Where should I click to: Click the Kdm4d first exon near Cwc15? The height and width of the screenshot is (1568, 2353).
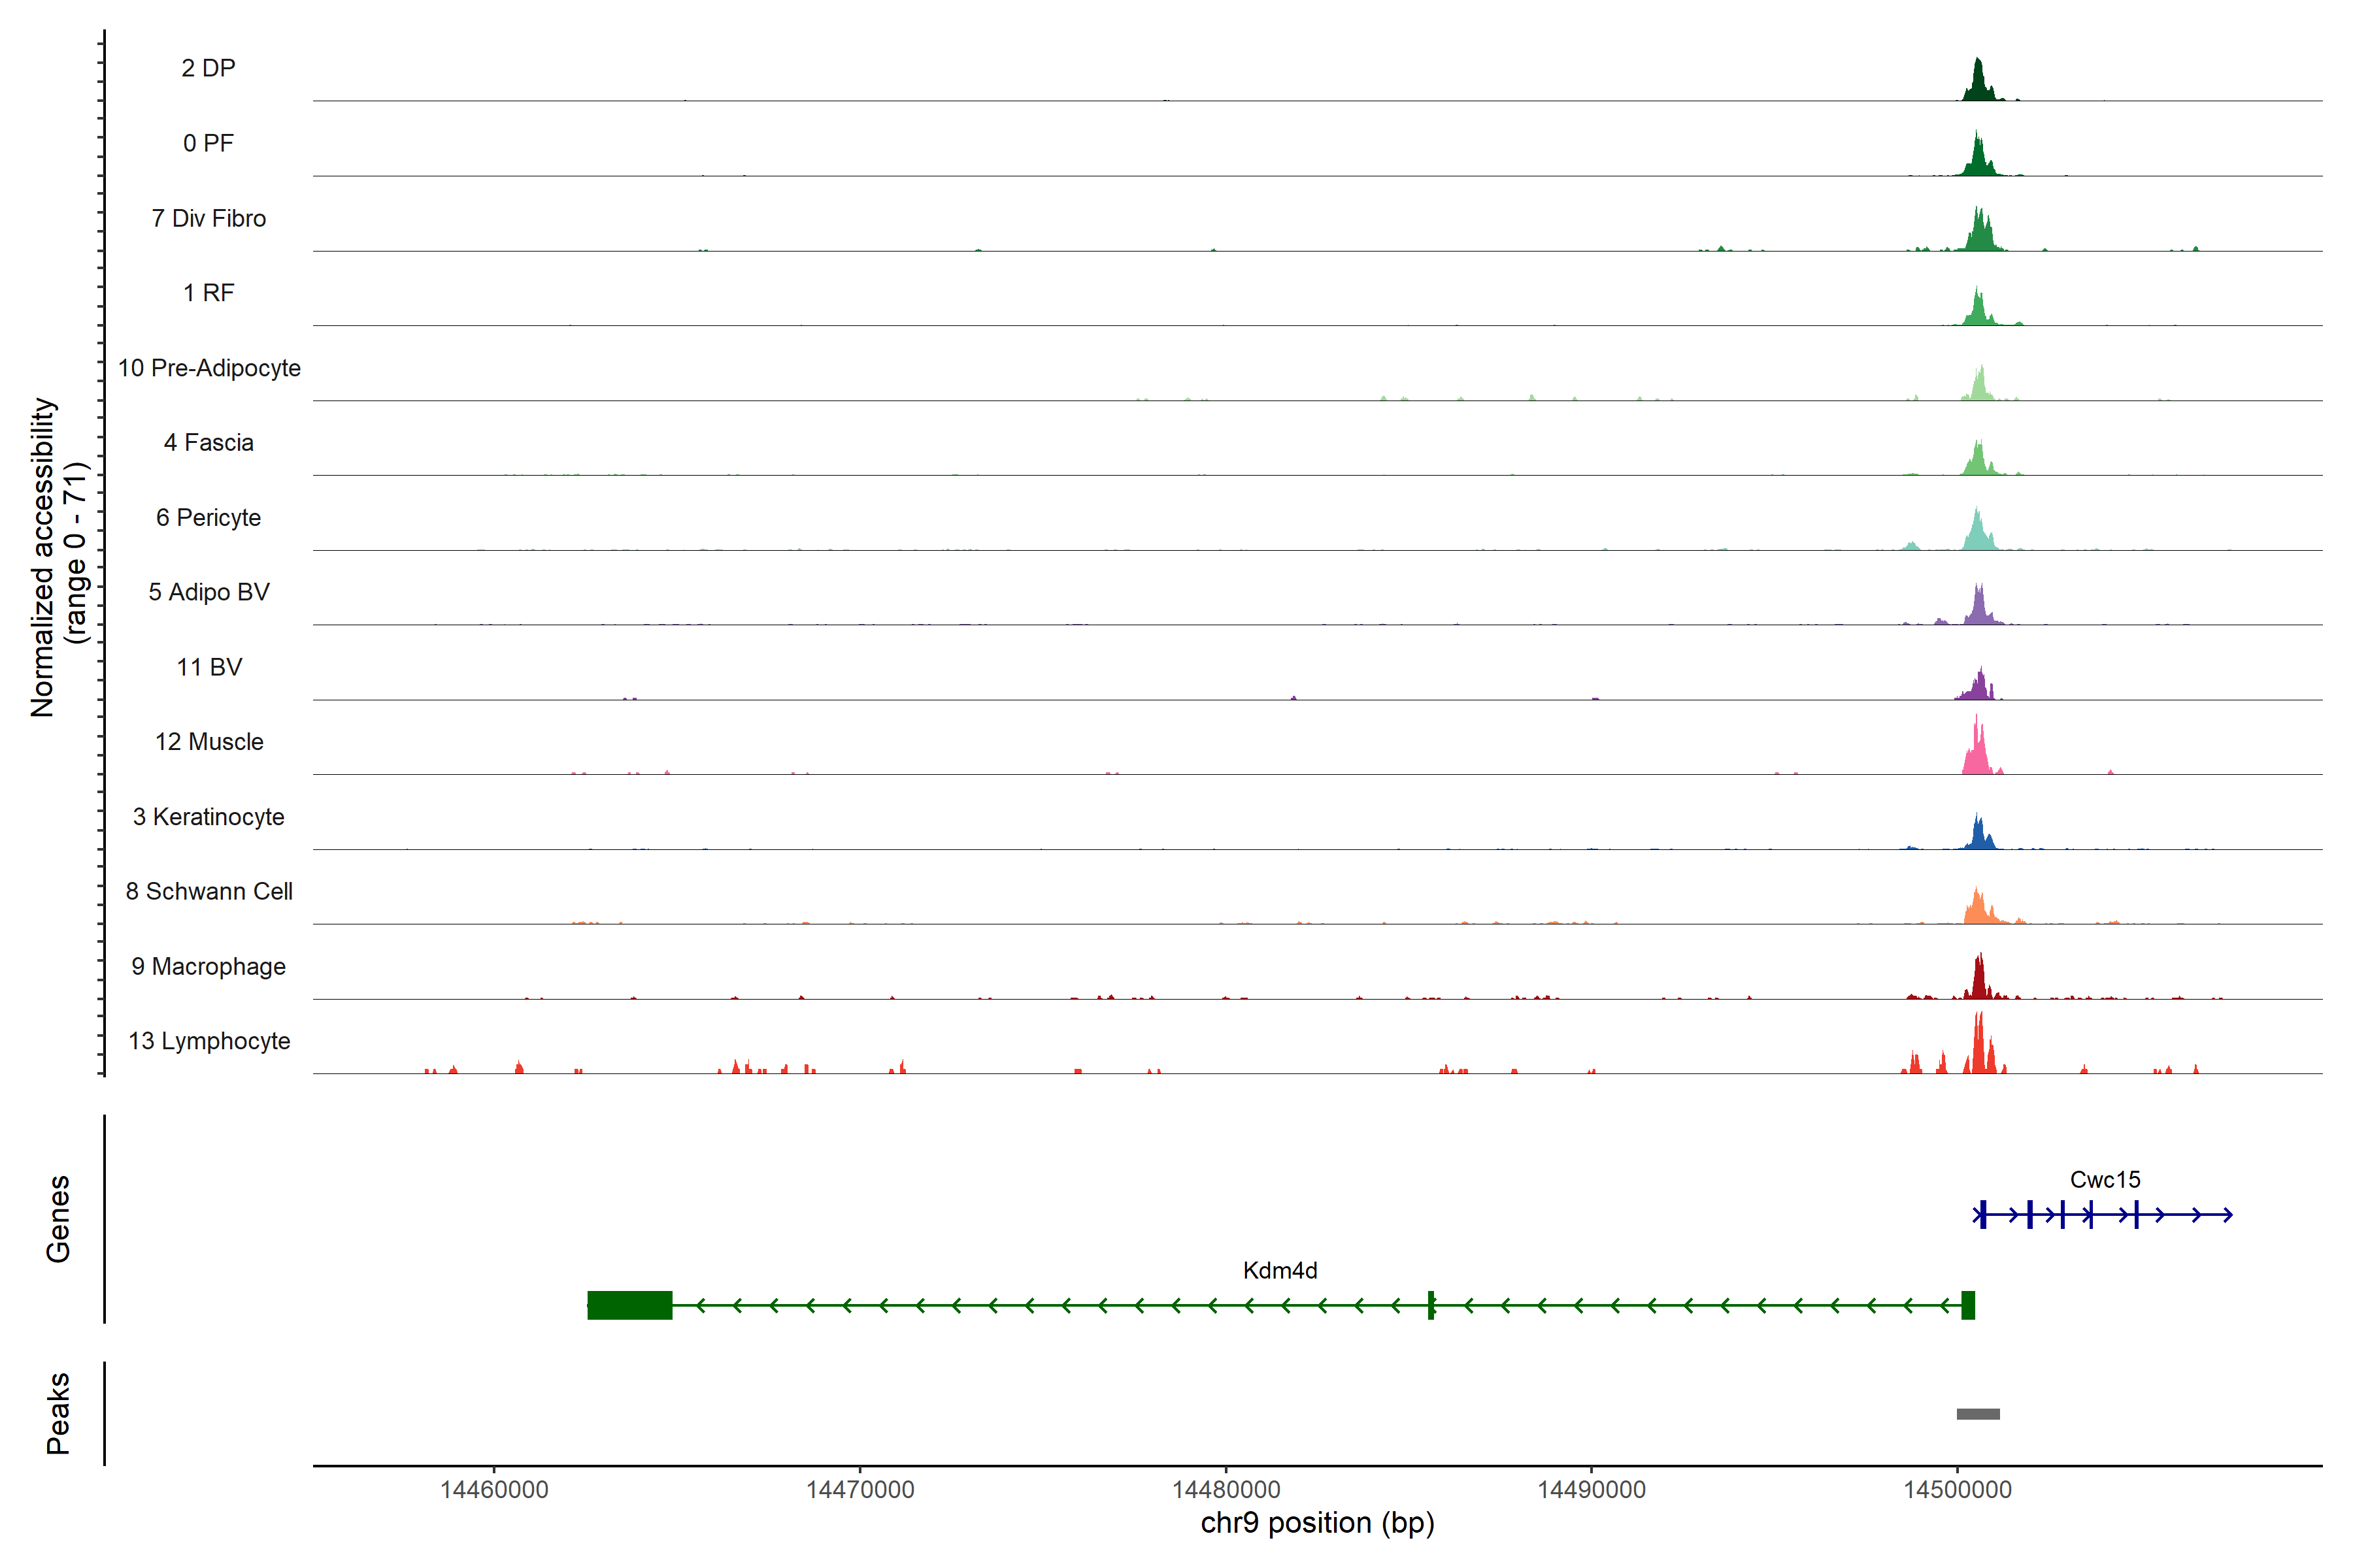(1968, 1305)
